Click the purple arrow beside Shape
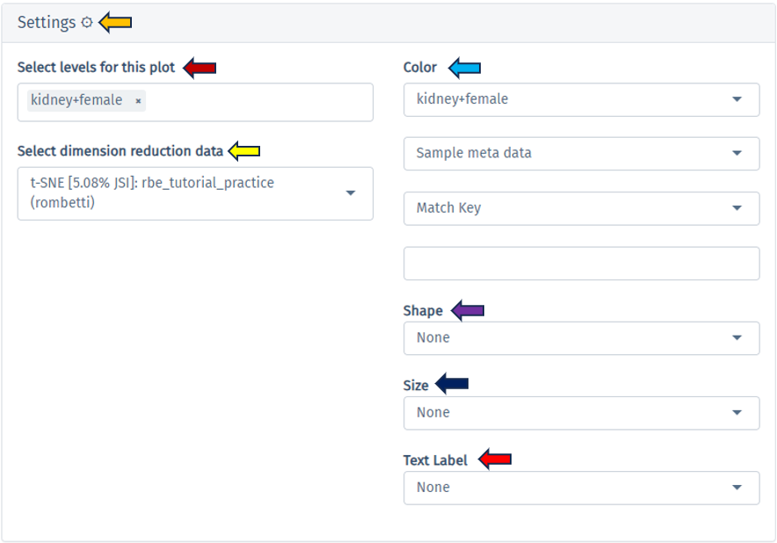 click(468, 310)
